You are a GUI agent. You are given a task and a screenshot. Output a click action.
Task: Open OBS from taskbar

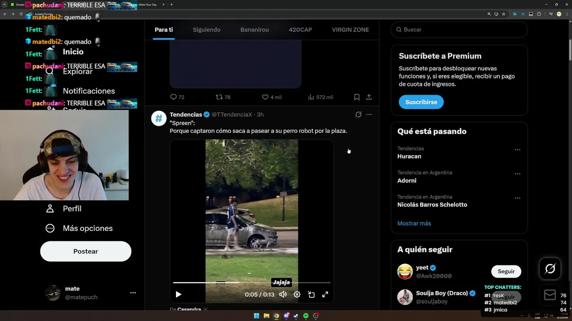point(315,316)
